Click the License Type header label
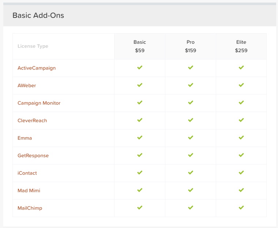The image size is (278, 228). 33,46
